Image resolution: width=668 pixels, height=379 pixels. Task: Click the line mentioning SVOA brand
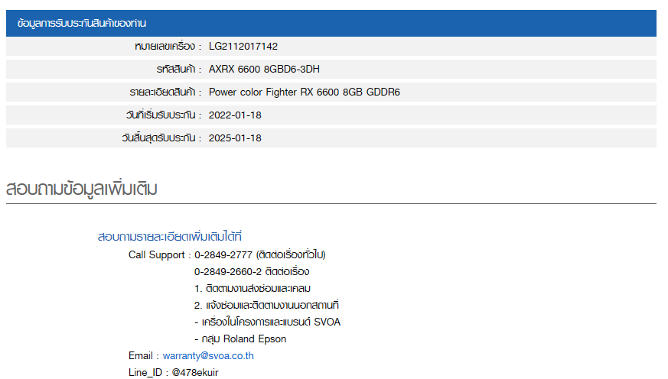coord(268,322)
